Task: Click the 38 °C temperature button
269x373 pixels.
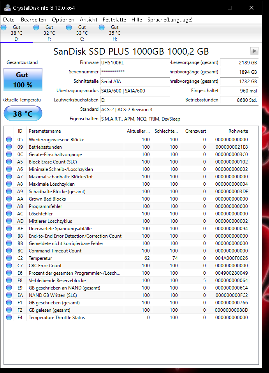Action: [x=23, y=114]
